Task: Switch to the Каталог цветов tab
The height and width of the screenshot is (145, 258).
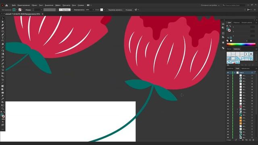Action: point(247,23)
